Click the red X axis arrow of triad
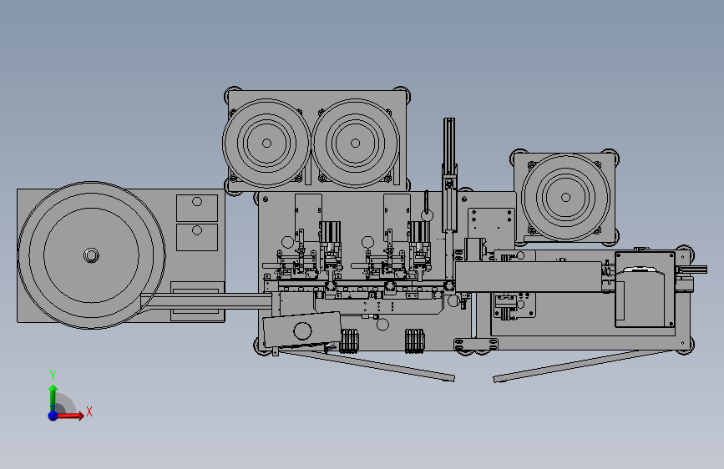Viewport: 724px width, 469px height. (70, 416)
